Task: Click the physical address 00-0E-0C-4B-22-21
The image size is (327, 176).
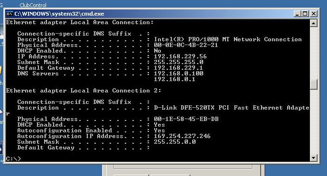Action: point(186,45)
